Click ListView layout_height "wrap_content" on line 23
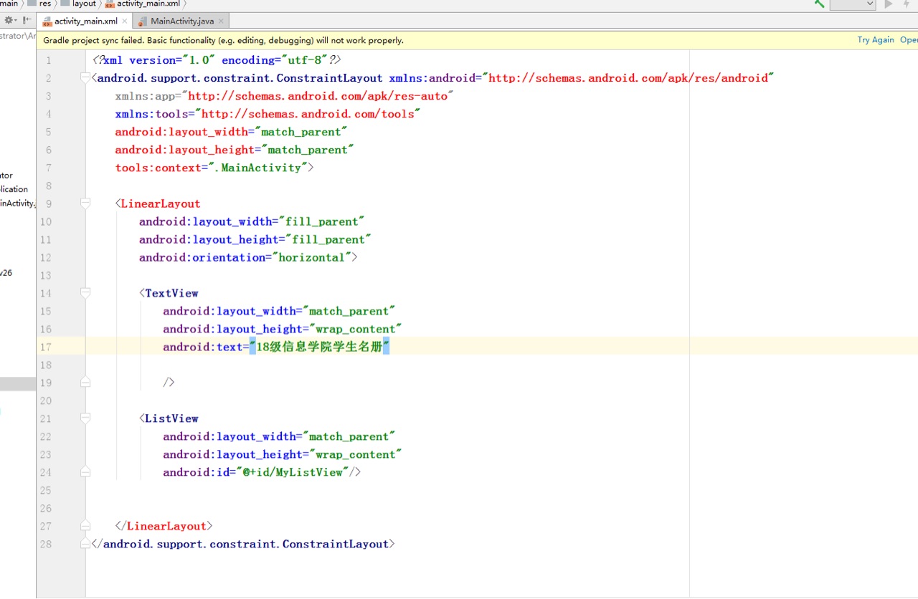The width and height of the screenshot is (918, 599). coord(355,454)
